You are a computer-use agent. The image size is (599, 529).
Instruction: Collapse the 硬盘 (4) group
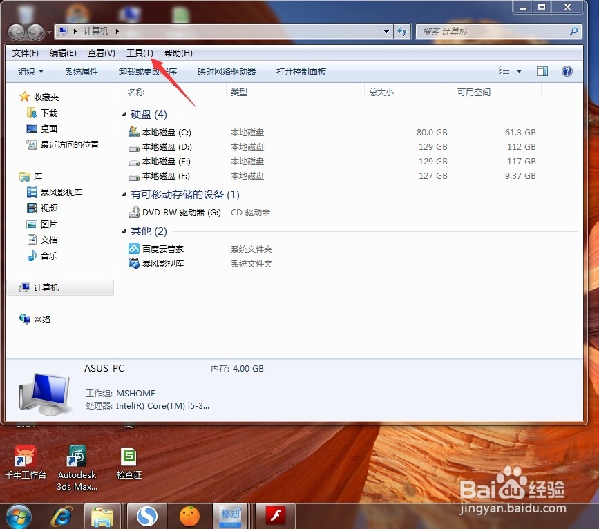coord(124,114)
